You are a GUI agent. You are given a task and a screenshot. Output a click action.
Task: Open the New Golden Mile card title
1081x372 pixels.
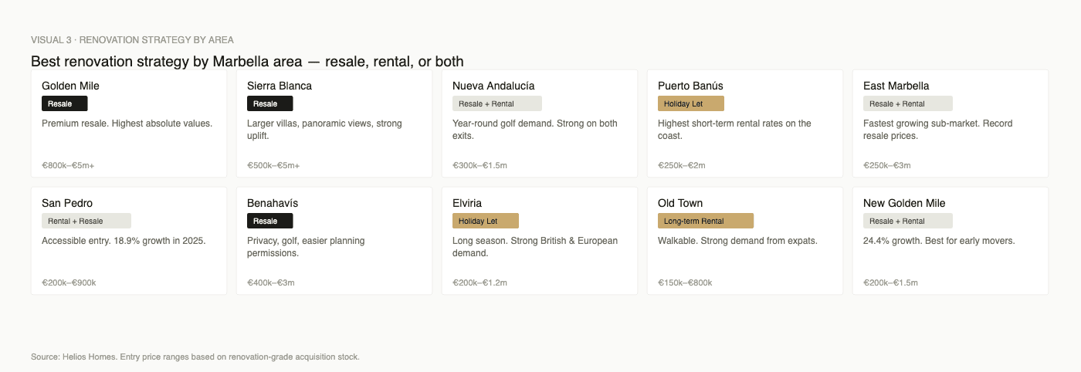click(x=904, y=203)
